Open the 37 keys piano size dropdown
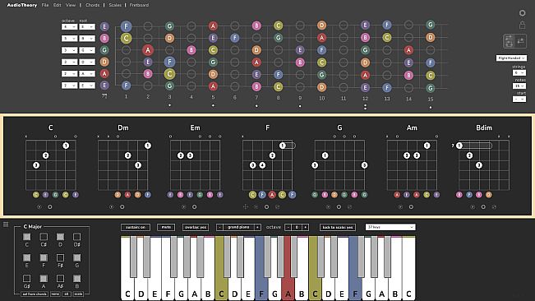This screenshot has height=301, width=535. pyautogui.click(x=390, y=227)
